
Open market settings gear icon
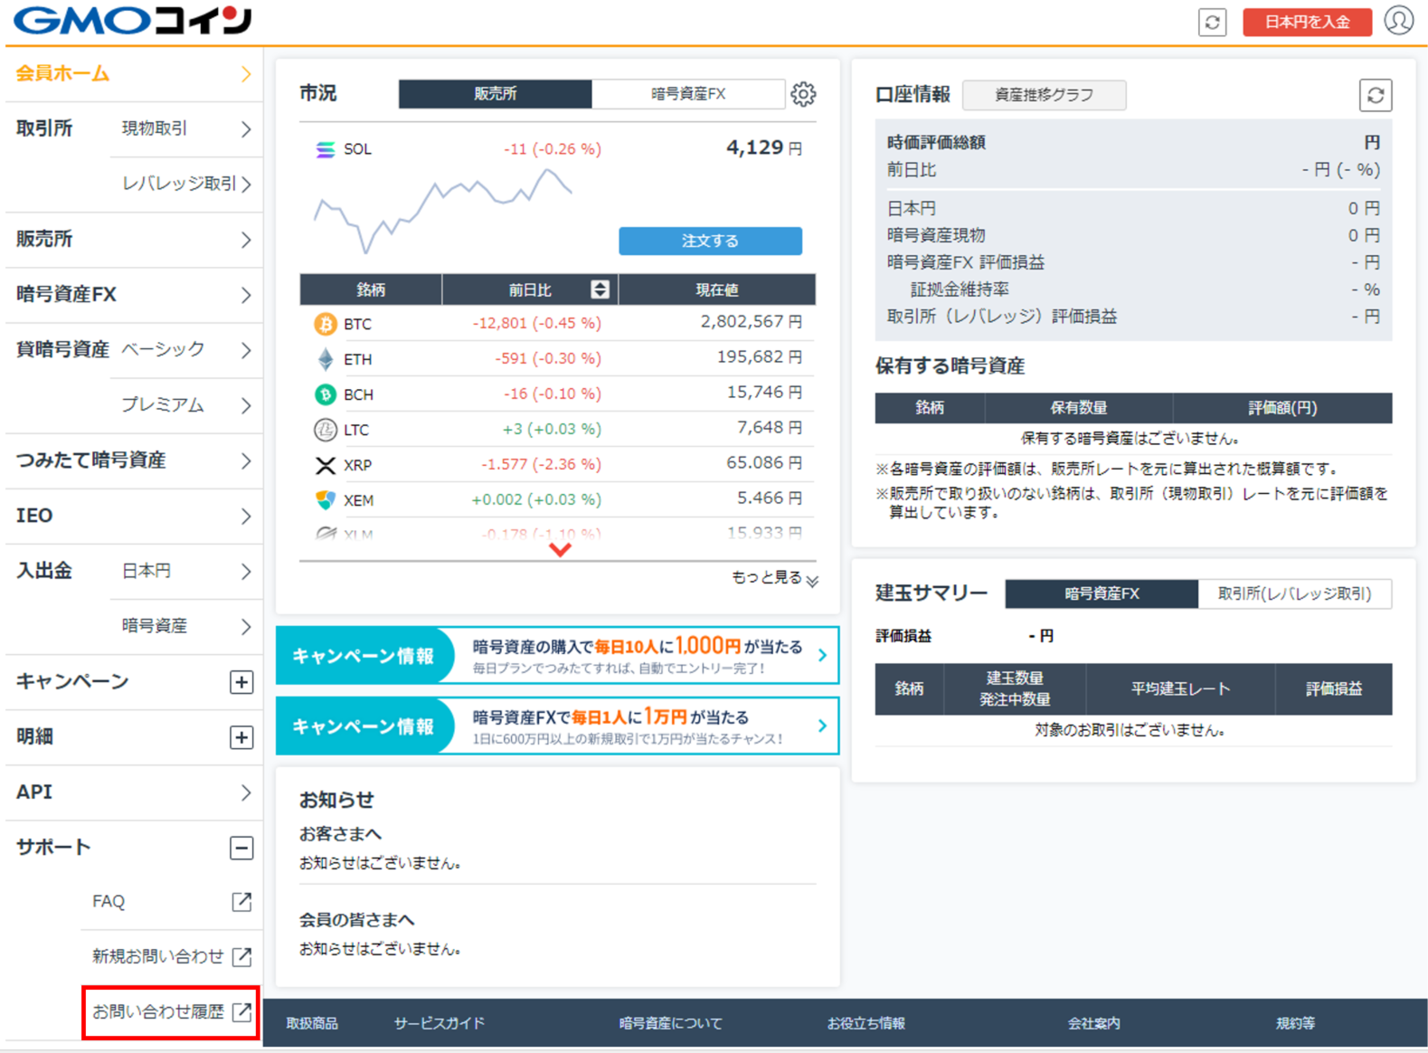803,94
